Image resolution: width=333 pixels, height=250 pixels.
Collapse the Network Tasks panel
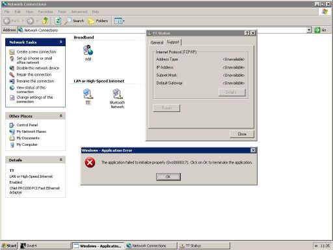pyautogui.click(x=61, y=42)
